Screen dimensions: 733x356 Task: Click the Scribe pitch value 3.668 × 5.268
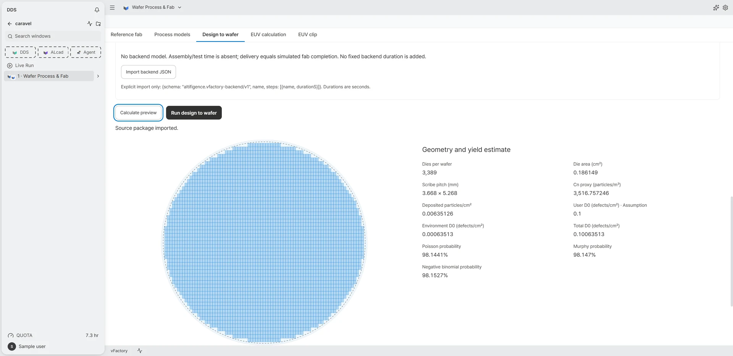pos(440,193)
